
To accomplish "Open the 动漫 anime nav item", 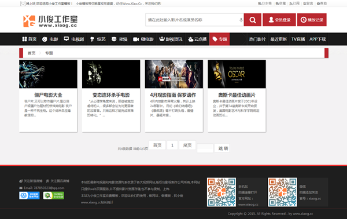I will point(119,39).
